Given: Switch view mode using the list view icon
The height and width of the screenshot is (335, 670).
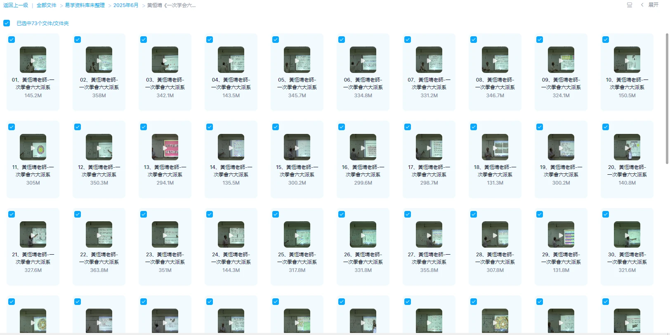Looking at the screenshot, I should tap(630, 5).
